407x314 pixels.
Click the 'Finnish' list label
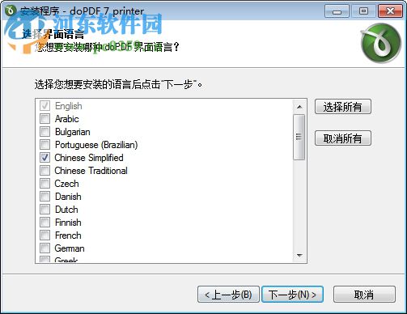coord(68,223)
